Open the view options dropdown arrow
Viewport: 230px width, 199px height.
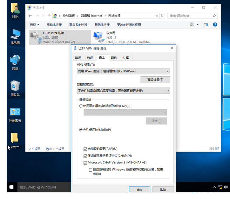pyautogui.click(x=198, y=25)
